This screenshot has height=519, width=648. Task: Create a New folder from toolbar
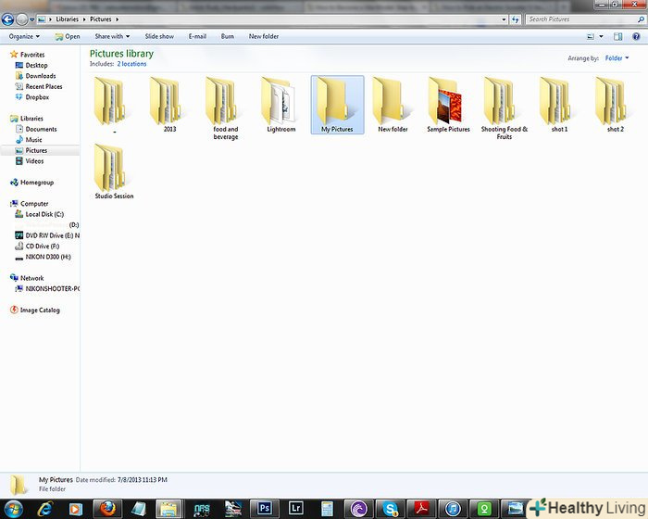point(264,36)
